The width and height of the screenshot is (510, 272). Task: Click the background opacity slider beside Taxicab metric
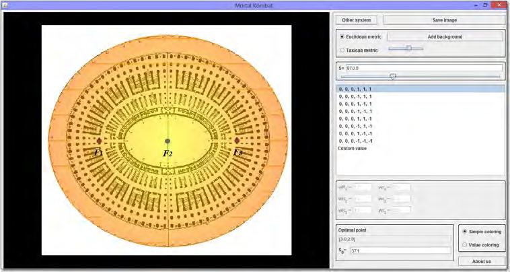pos(406,48)
